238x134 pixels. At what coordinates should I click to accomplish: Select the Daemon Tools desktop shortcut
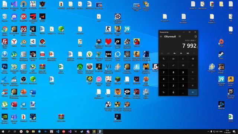point(5,56)
